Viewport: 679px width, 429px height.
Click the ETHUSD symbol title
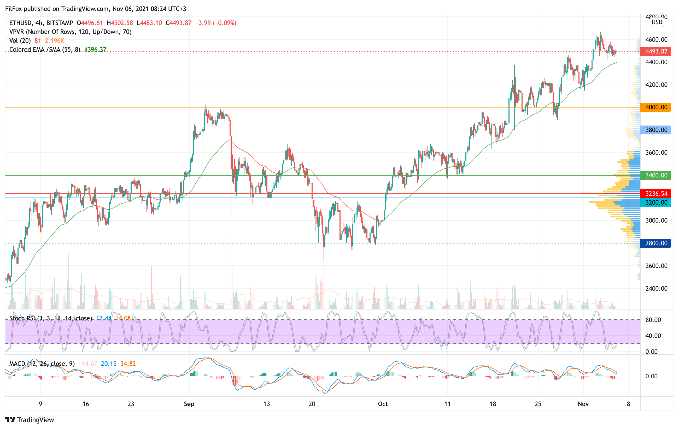[20, 23]
